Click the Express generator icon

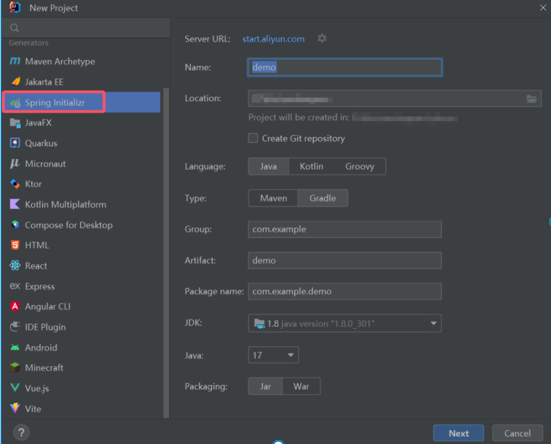(x=15, y=286)
